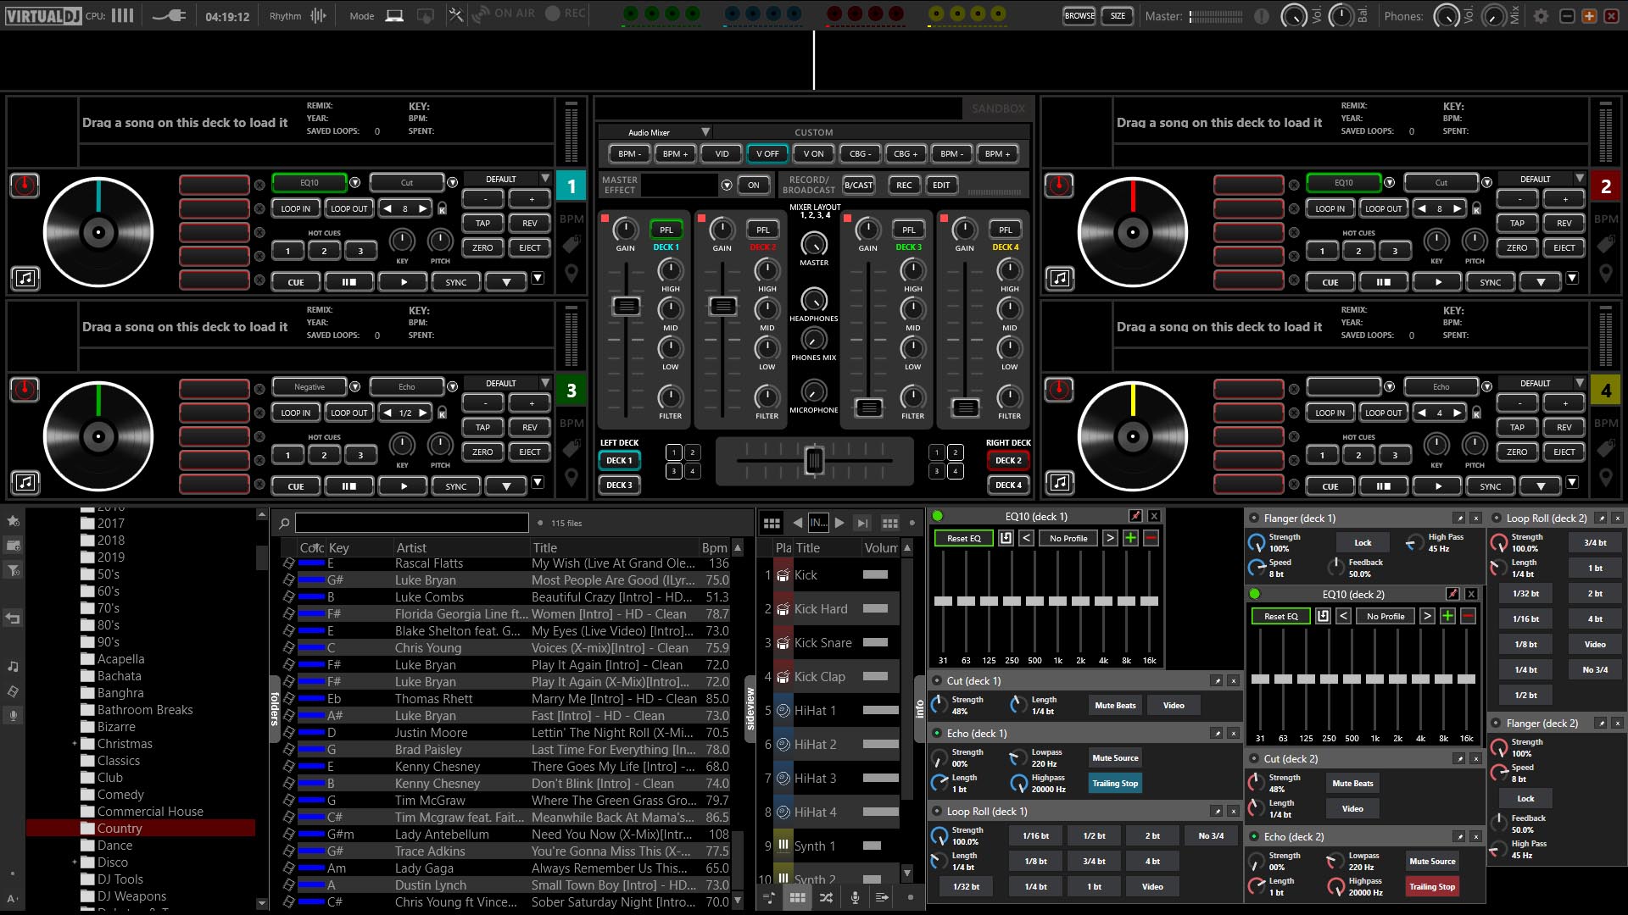1628x915 pixels.
Task: Toggle master effect ON button
Action: click(753, 185)
